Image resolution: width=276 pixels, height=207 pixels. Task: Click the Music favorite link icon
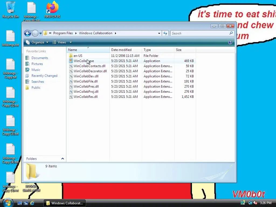tap(27, 70)
